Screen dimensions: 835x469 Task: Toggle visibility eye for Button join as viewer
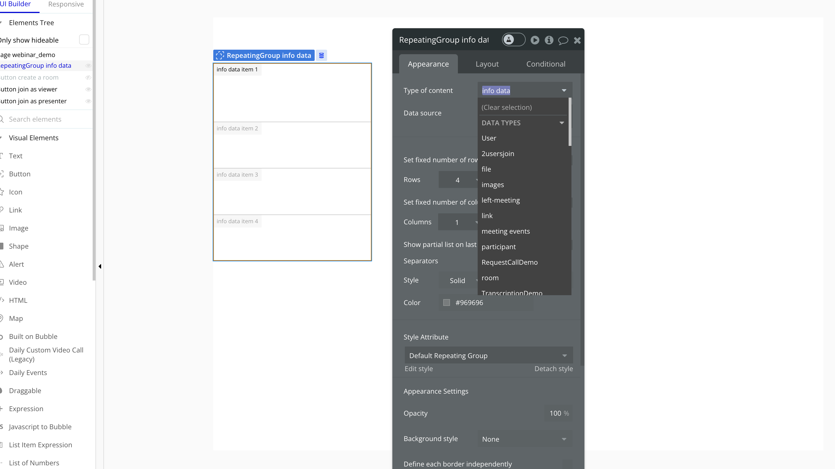(x=88, y=89)
